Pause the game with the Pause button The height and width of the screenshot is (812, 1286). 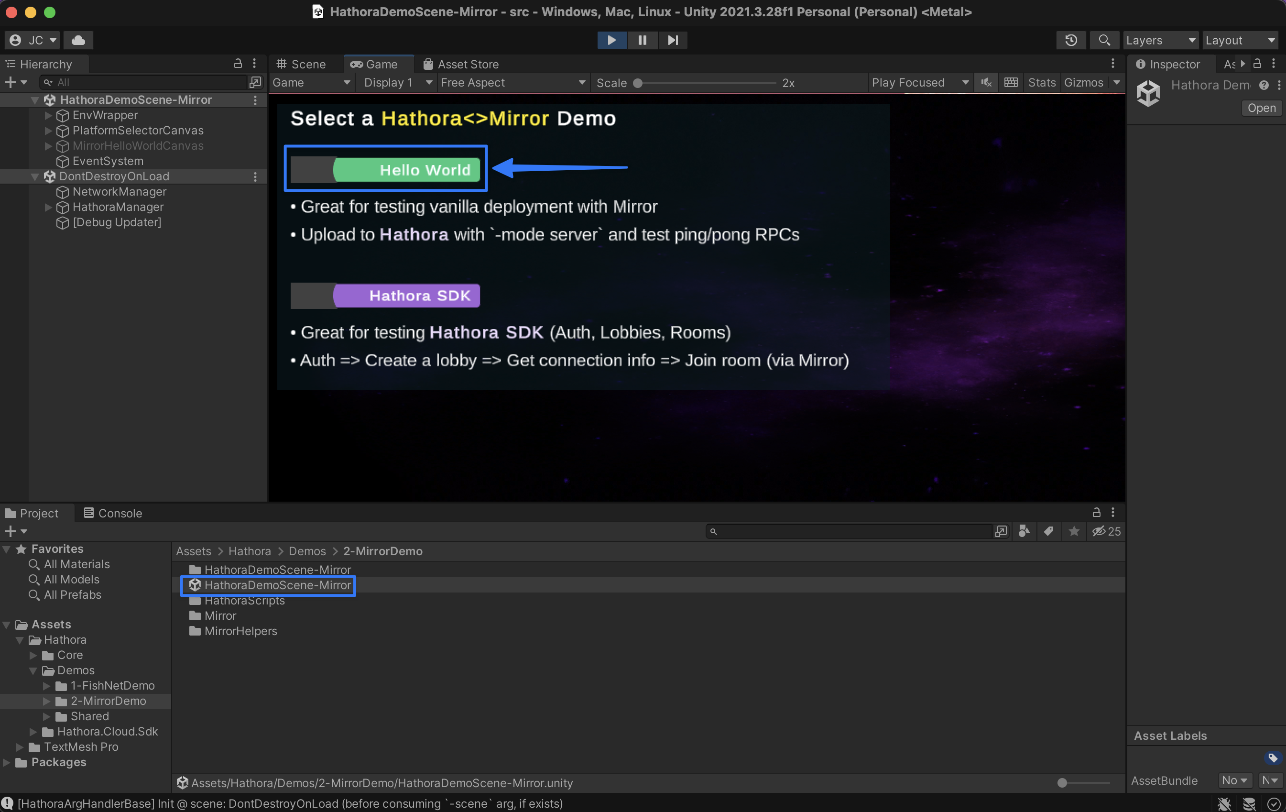point(643,40)
